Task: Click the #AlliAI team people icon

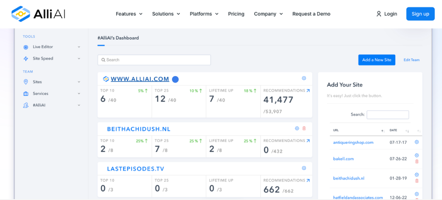Action: [x=26, y=105]
